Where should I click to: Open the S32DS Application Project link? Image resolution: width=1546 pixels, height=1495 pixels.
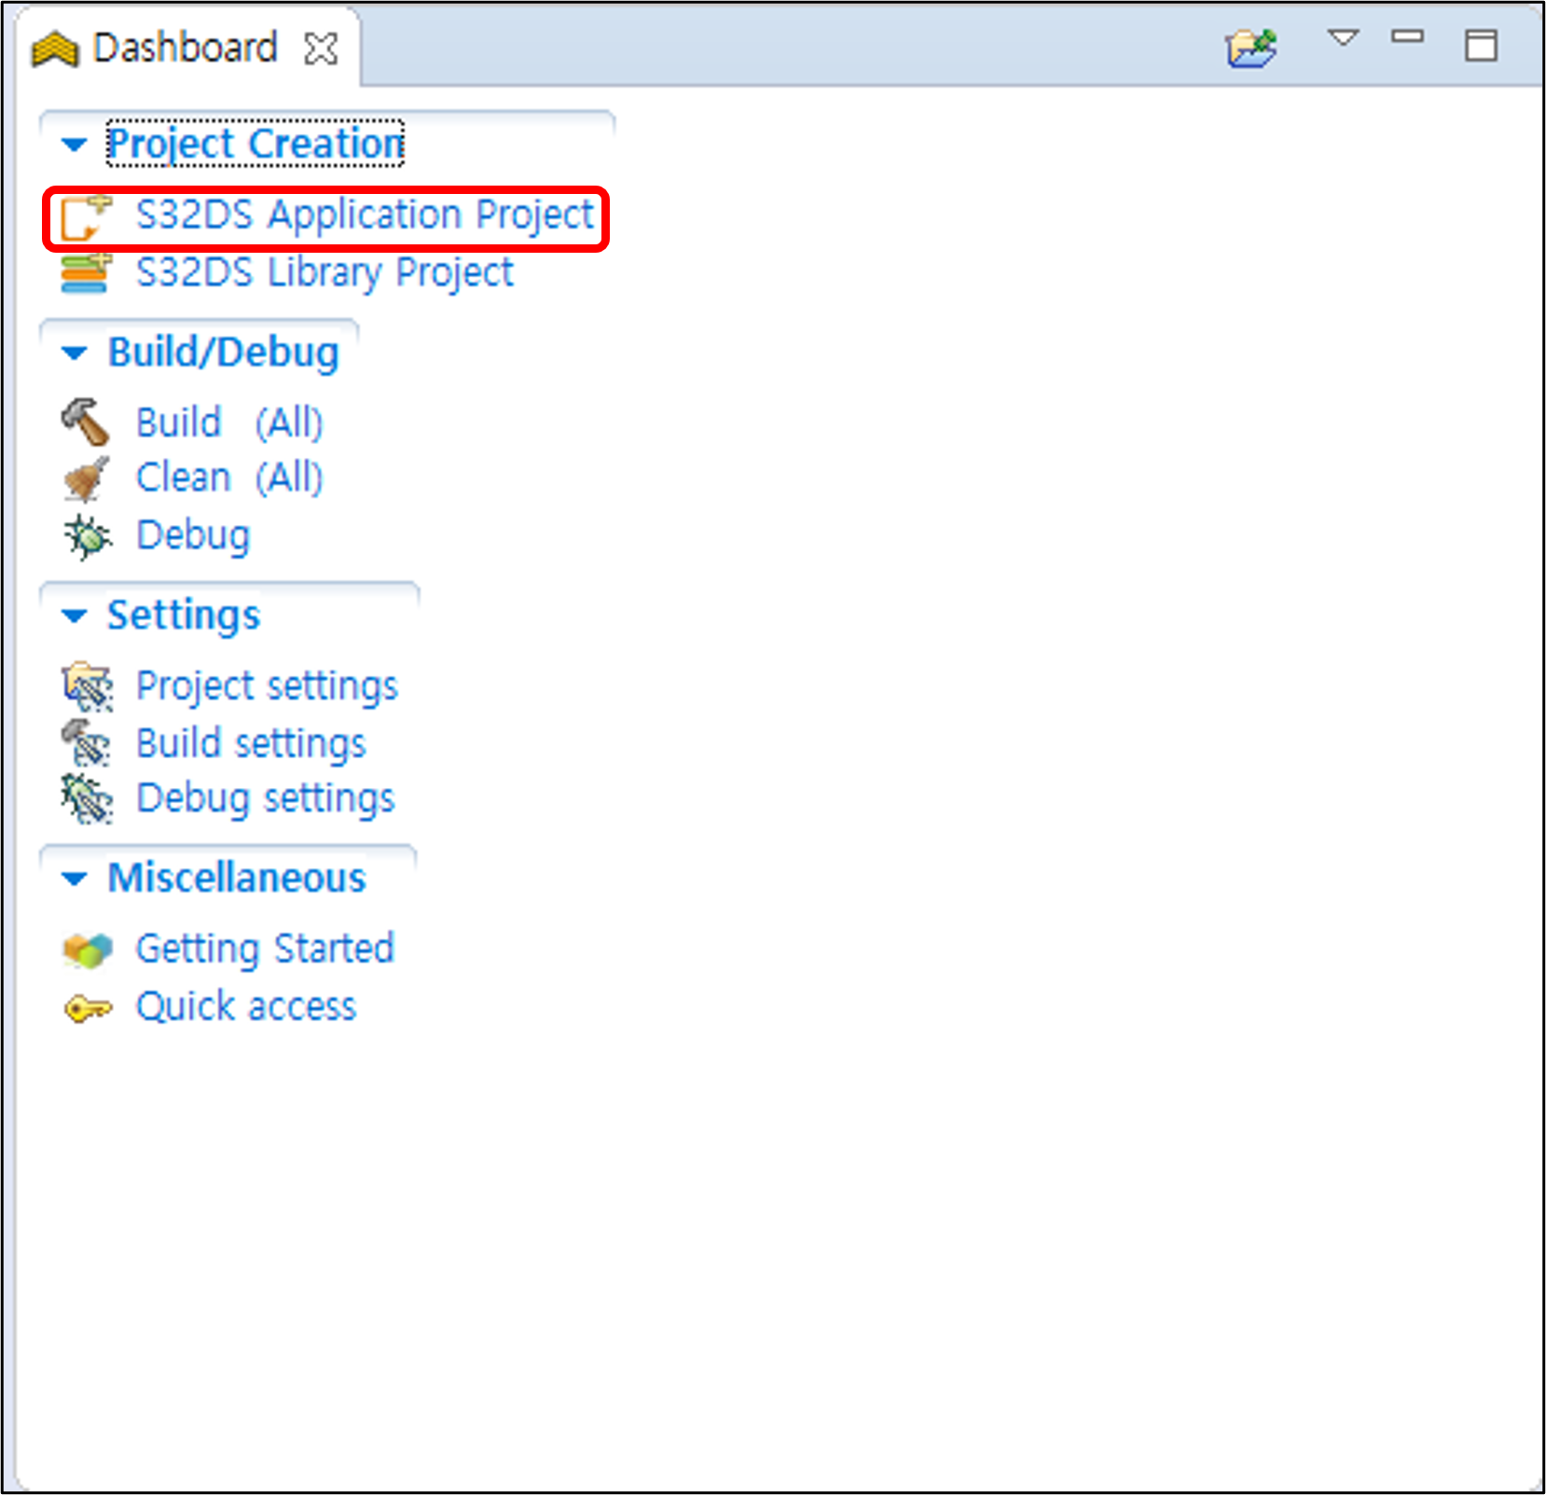click(x=365, y=215)
